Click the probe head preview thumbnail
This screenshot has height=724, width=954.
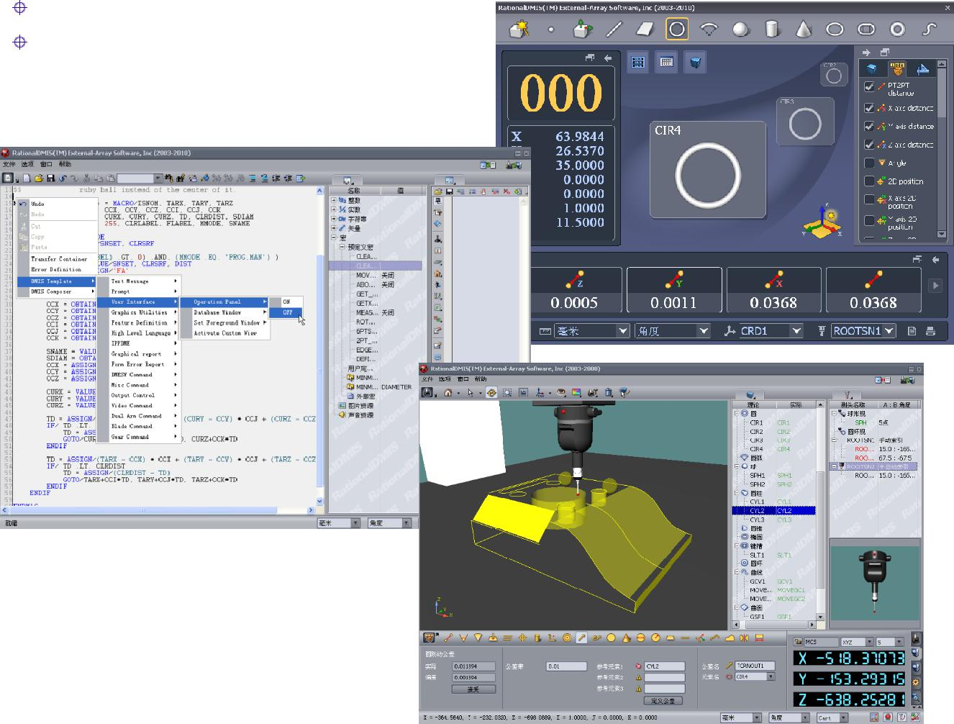click(x=875, y=583)
